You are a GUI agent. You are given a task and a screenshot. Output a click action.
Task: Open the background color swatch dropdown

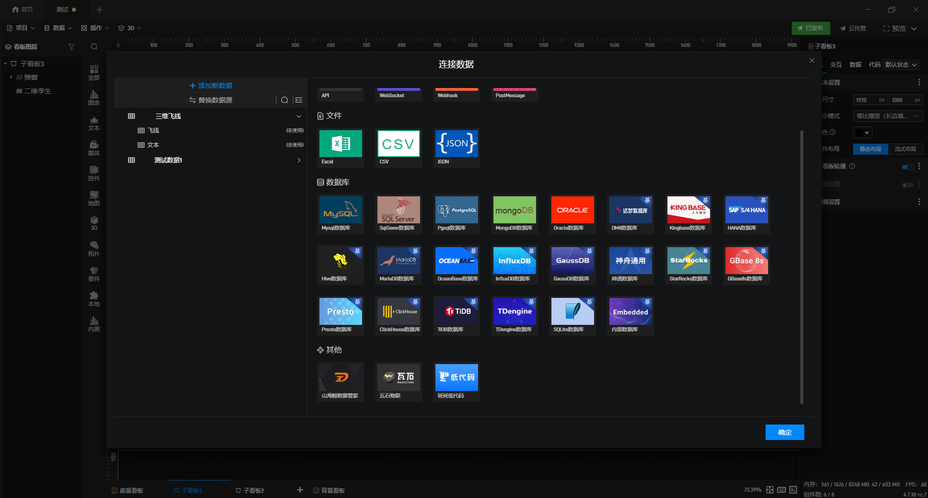coord(862,132)
